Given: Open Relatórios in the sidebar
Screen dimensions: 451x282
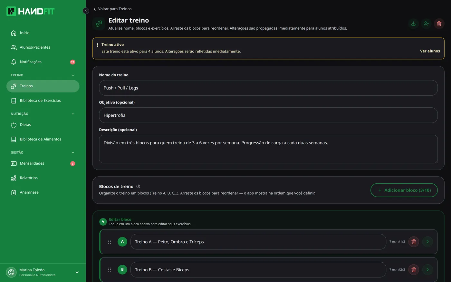Looking at the screenshot, I should point(43,178).
